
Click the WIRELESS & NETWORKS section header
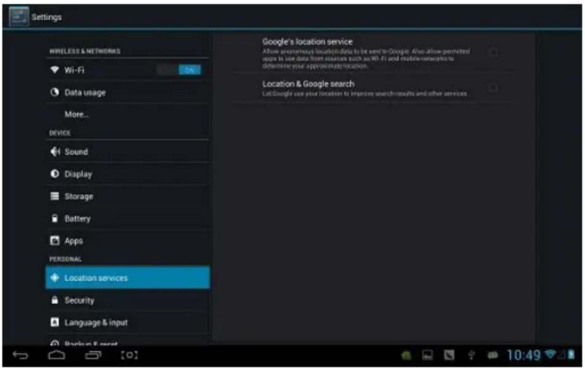[84, 51]
